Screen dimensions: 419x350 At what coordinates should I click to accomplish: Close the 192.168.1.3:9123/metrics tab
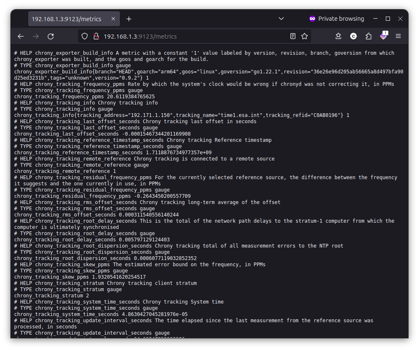[x=114, y=19]
